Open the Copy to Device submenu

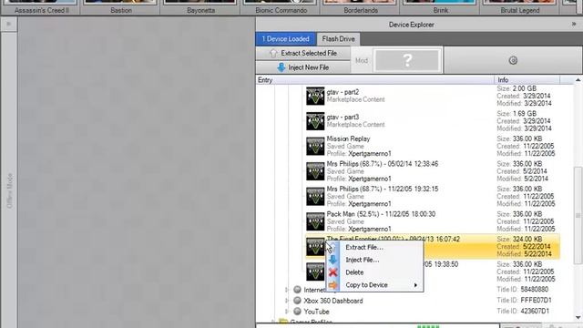[x=374, y=285]
